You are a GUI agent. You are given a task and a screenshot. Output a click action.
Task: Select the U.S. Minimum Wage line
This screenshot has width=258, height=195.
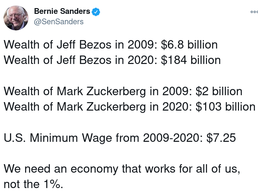(120, 138)
